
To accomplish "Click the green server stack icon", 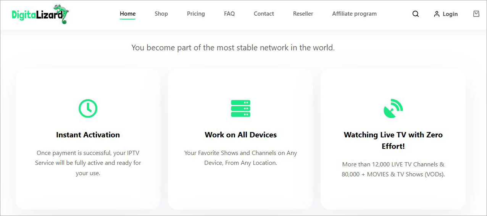I will [x=240, y=108].
